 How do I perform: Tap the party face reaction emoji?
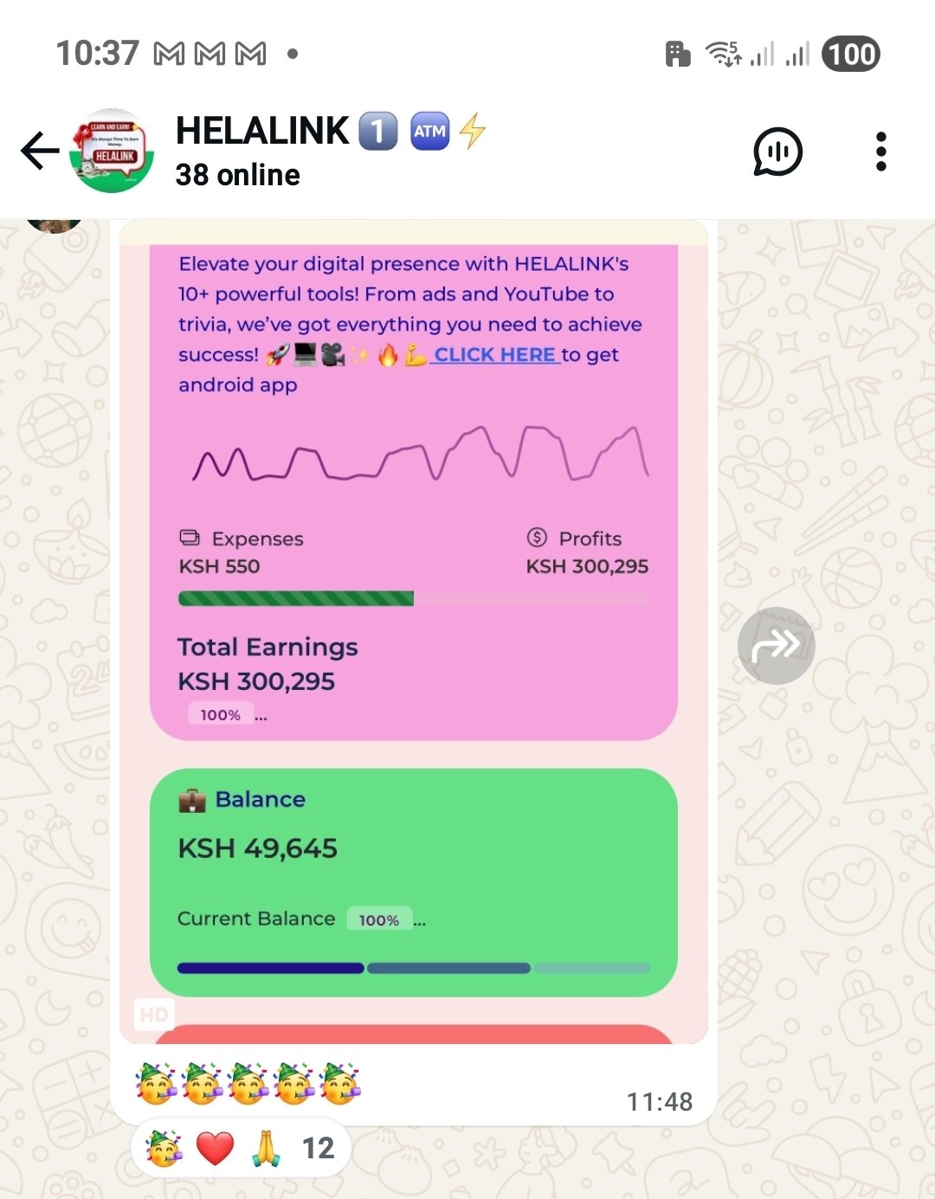click(164, 1148)
